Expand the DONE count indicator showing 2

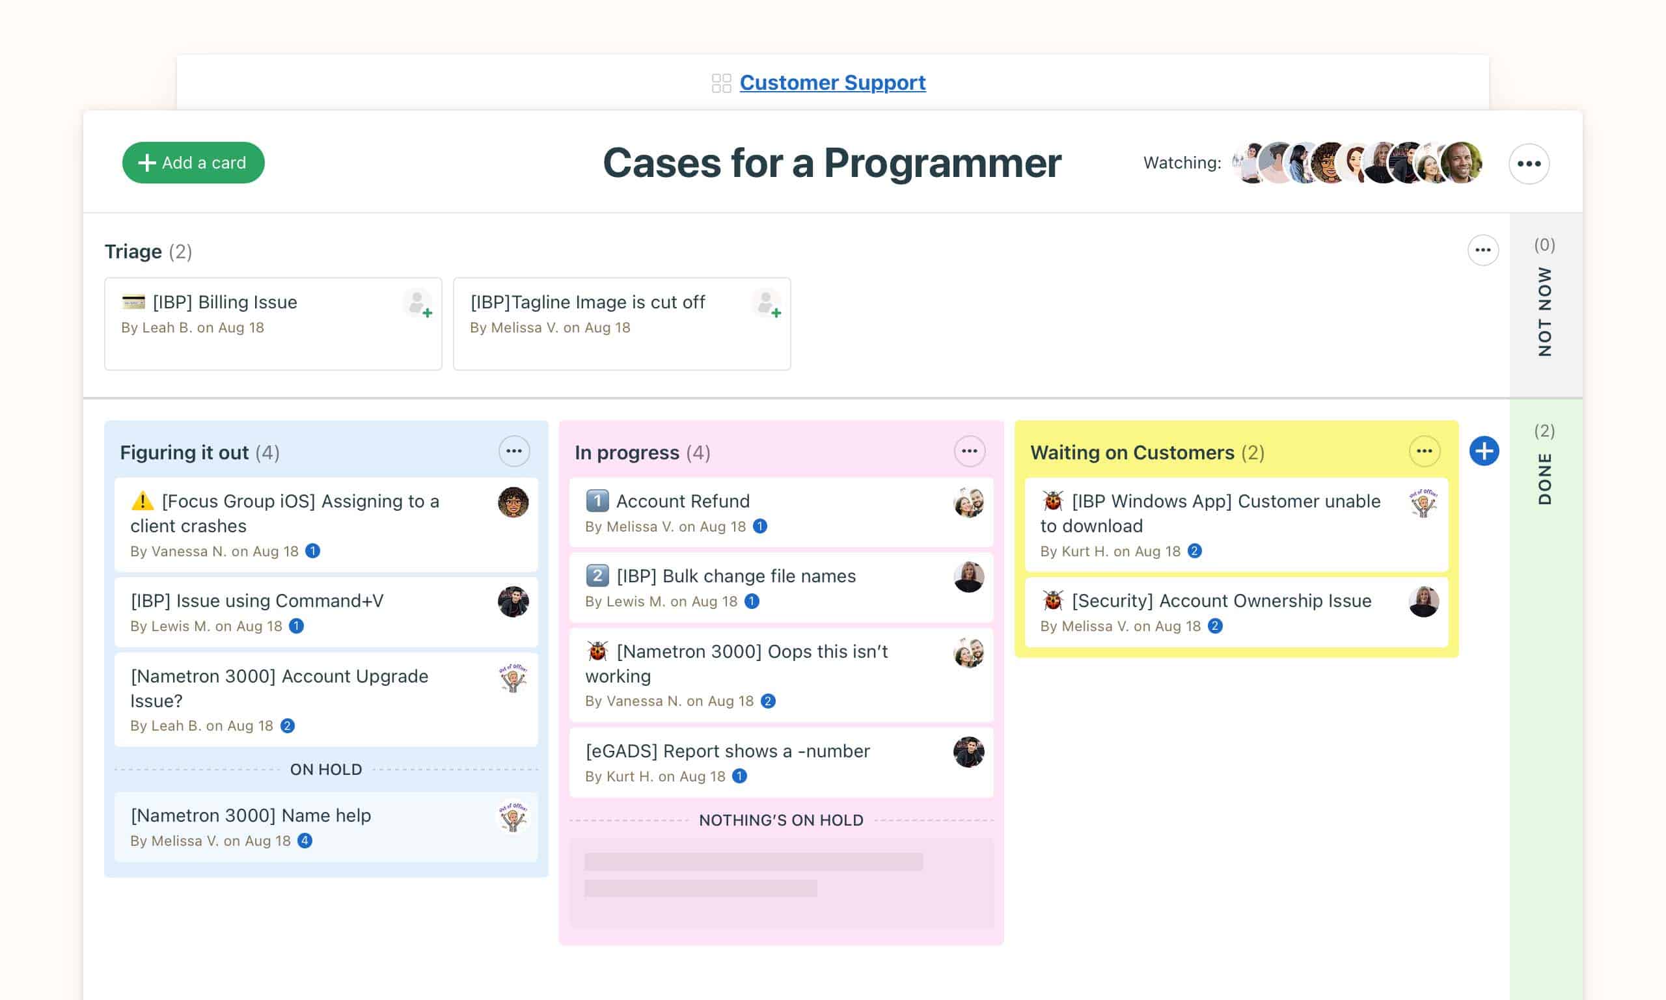[1546, 431]
